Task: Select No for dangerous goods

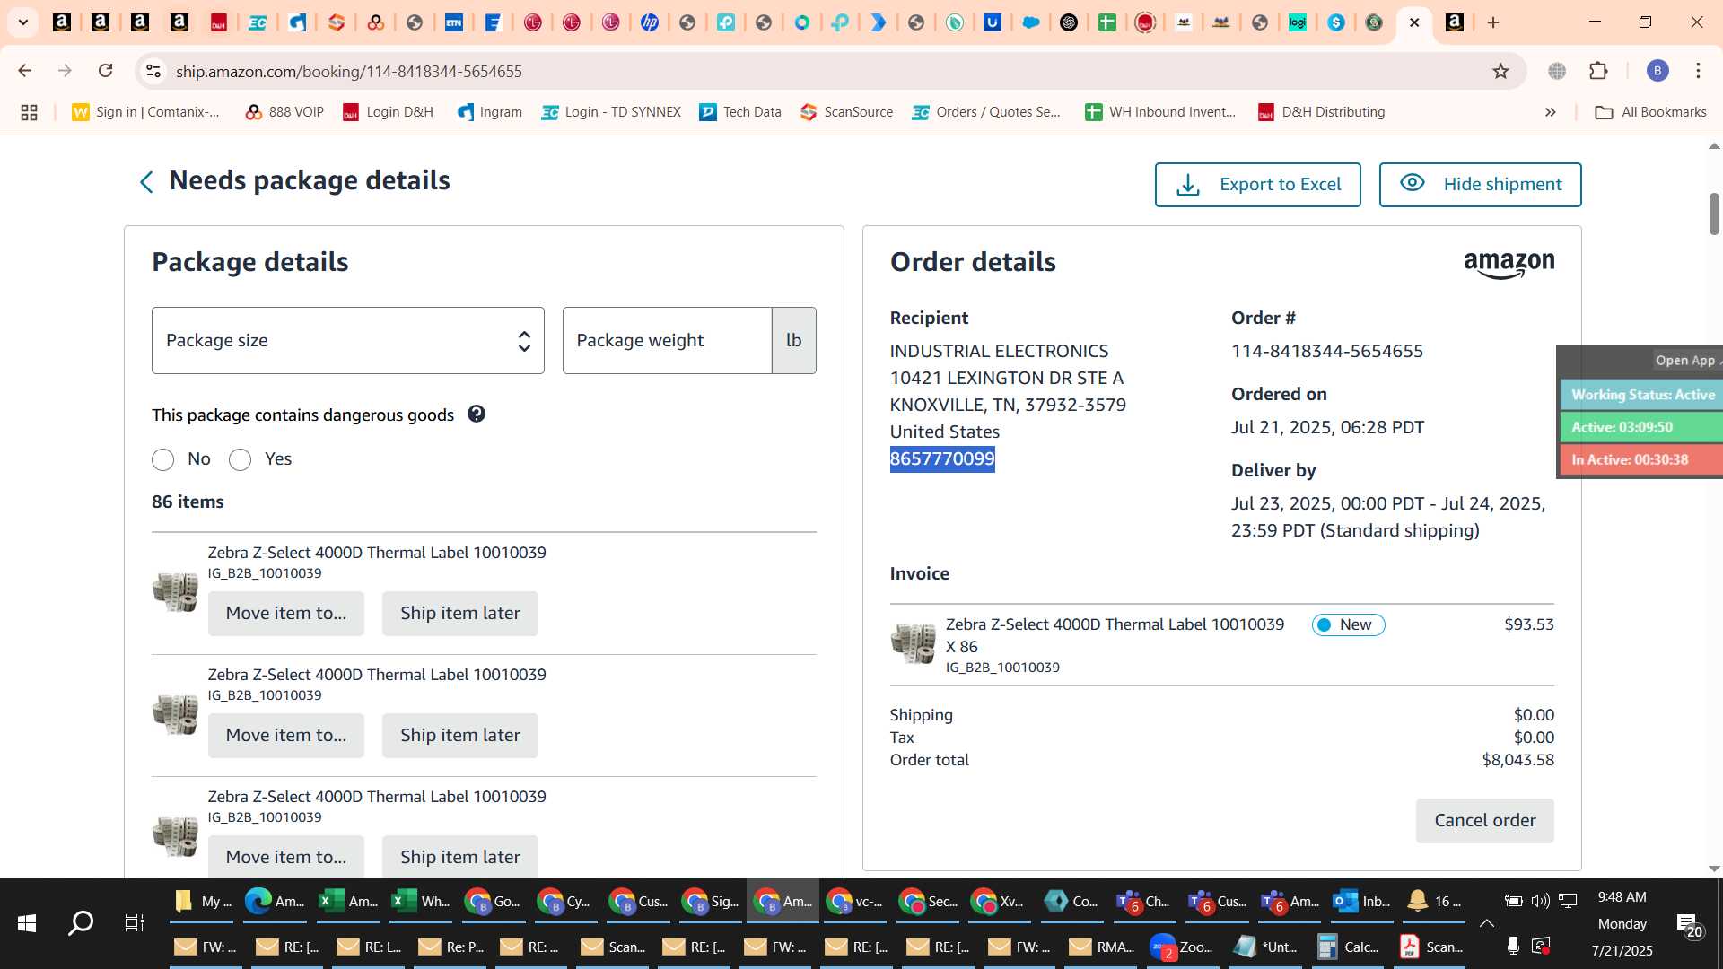Action: (162, 460)
